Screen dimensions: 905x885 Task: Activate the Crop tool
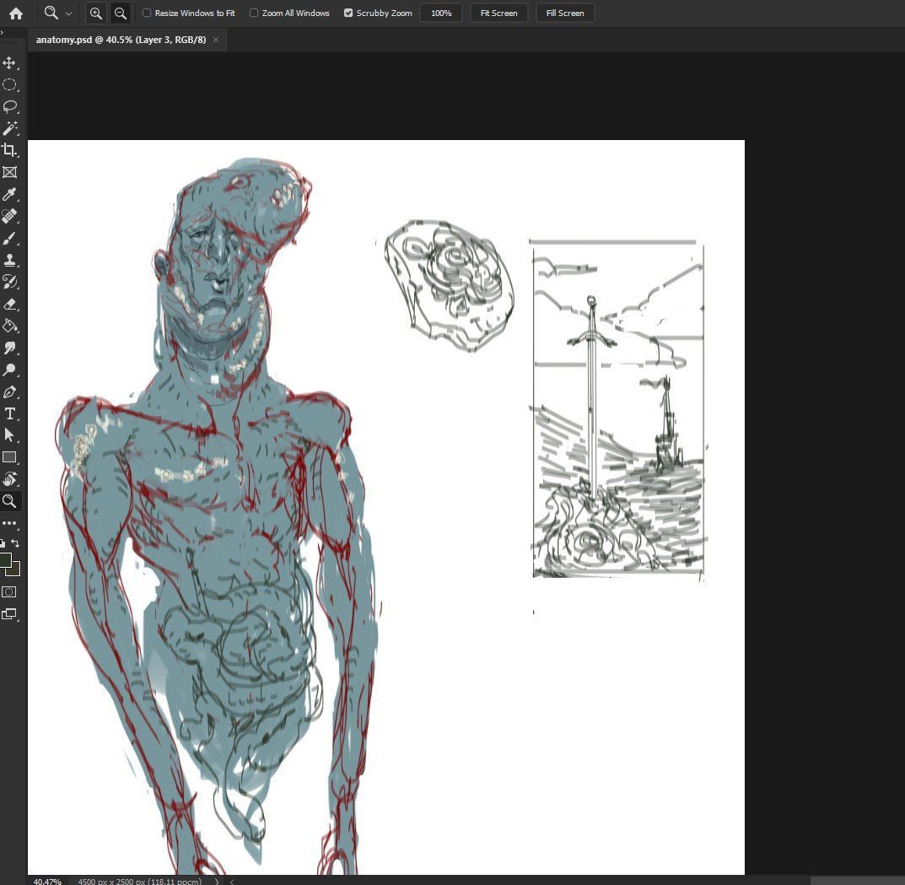tap(10, 150)
